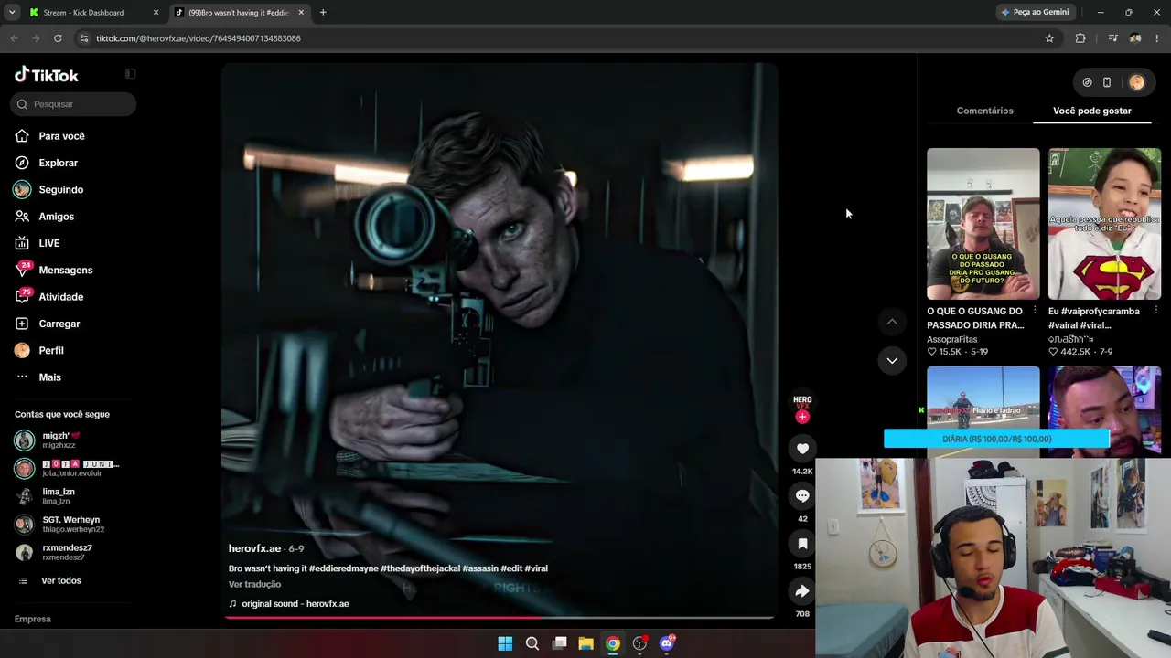Open the Windows Start menu
Viewport: 1171px width, 658px height.
[505, 643]
